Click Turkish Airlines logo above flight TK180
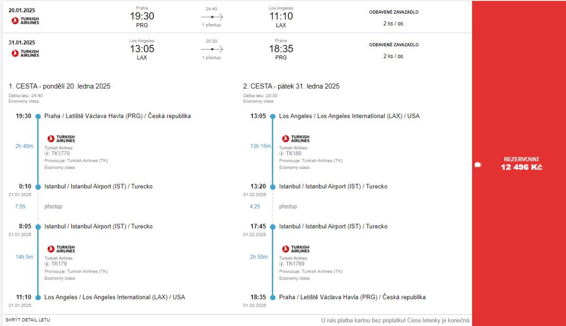 click(296, 139)
